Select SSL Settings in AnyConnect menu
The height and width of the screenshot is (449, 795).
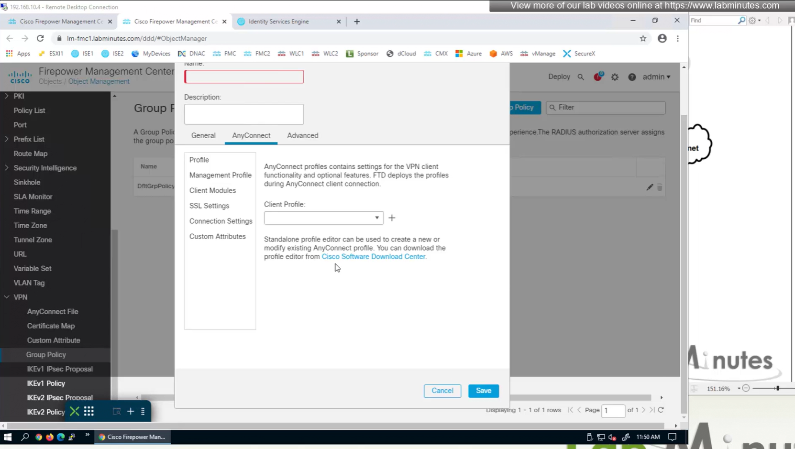[x=209, y=206]
